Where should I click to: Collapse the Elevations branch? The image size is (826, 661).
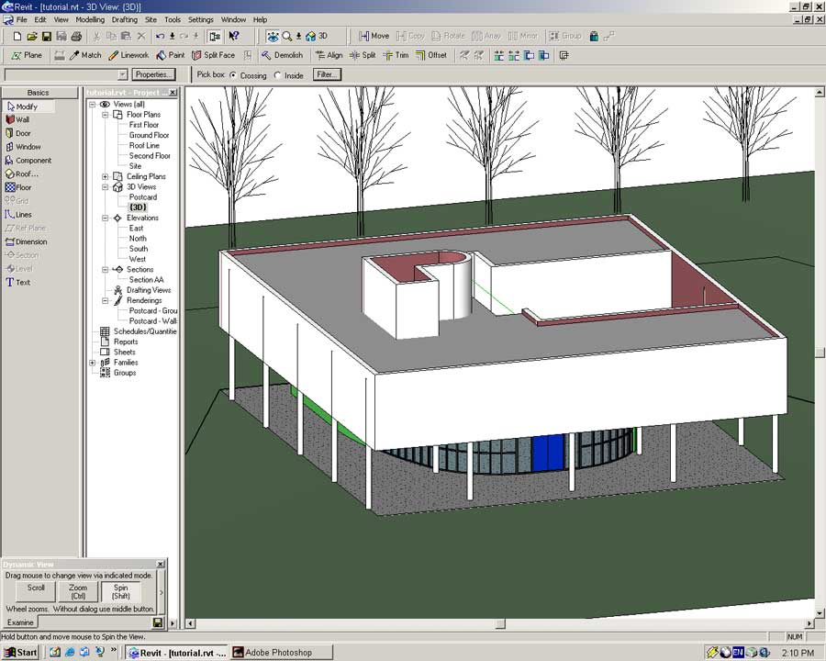click(x=105, y=218)
